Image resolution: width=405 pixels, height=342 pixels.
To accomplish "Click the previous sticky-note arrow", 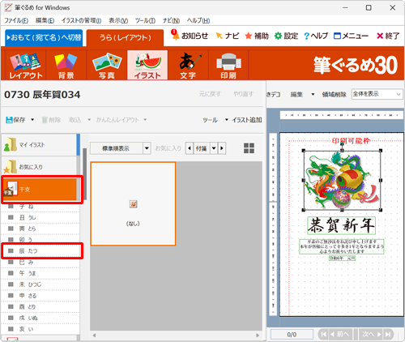I will (190, 148).
